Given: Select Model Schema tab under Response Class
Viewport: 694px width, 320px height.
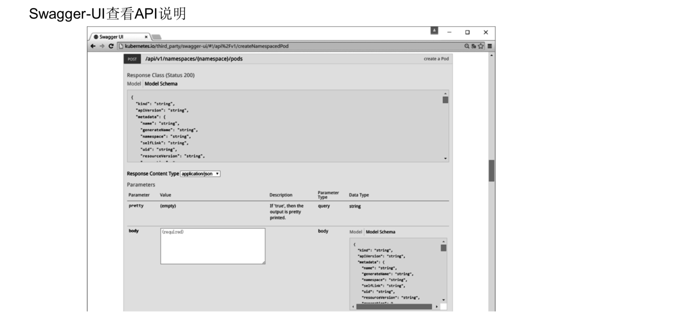Looking at the screenshot, I should click(x=161, y=84).
